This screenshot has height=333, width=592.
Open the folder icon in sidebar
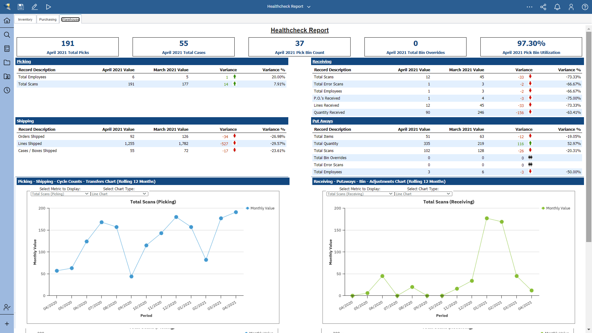point(7,62)
